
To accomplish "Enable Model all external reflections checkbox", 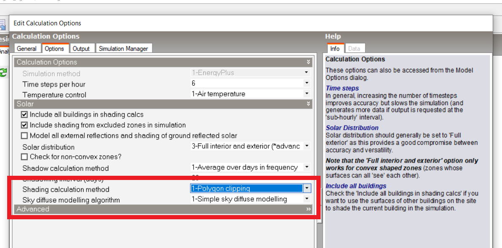I will pyautogui.click(x=24, y=136).
